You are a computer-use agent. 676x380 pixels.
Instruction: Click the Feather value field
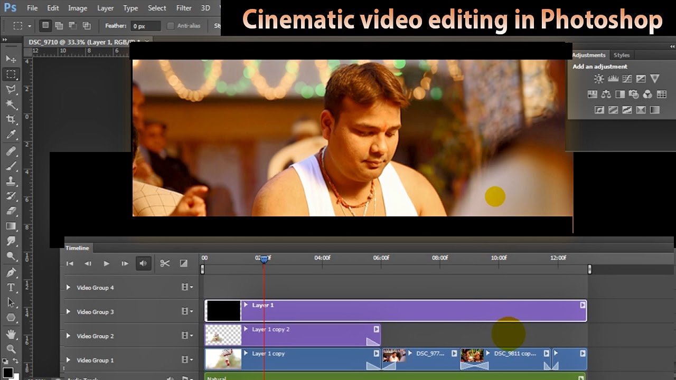[146, 25]
